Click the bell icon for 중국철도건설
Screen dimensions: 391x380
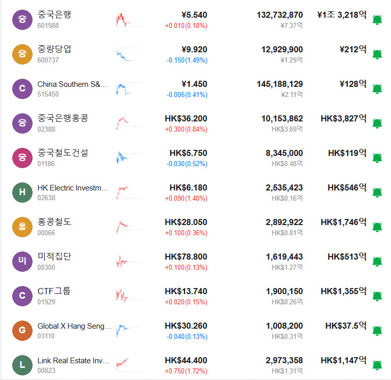pos(377,158)
